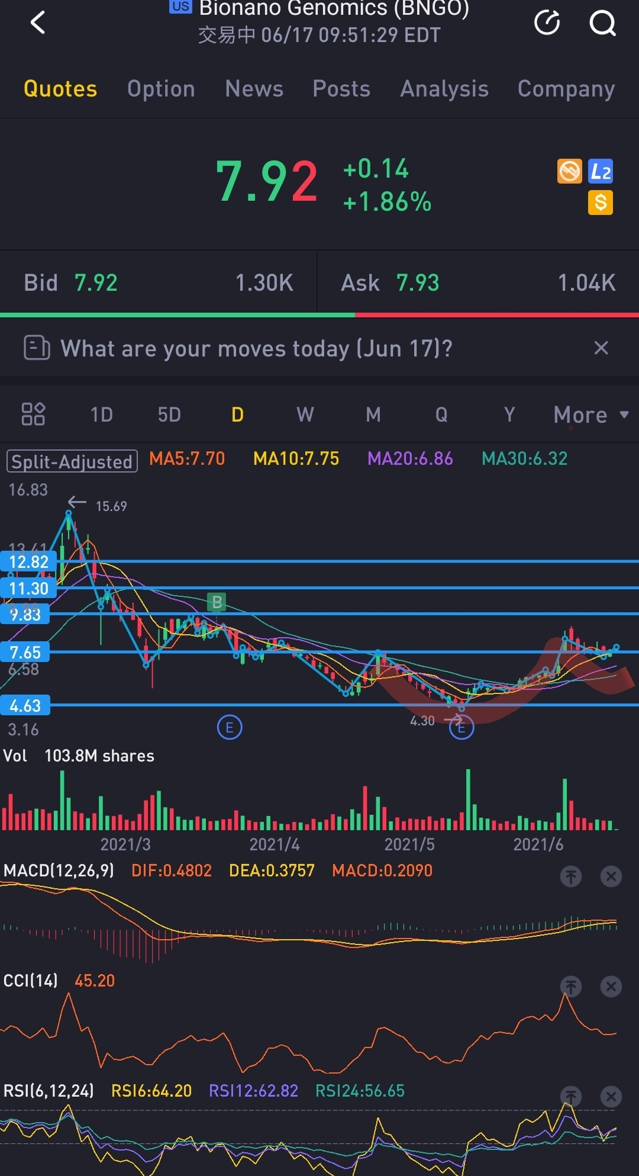
Task: Open the blue L2 market data badge
Action: [x=601, y=172]
